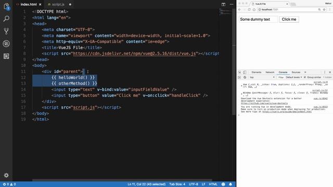
Task: Open the vue-devtools GitHub link
Action: click(x=264, y=103)
